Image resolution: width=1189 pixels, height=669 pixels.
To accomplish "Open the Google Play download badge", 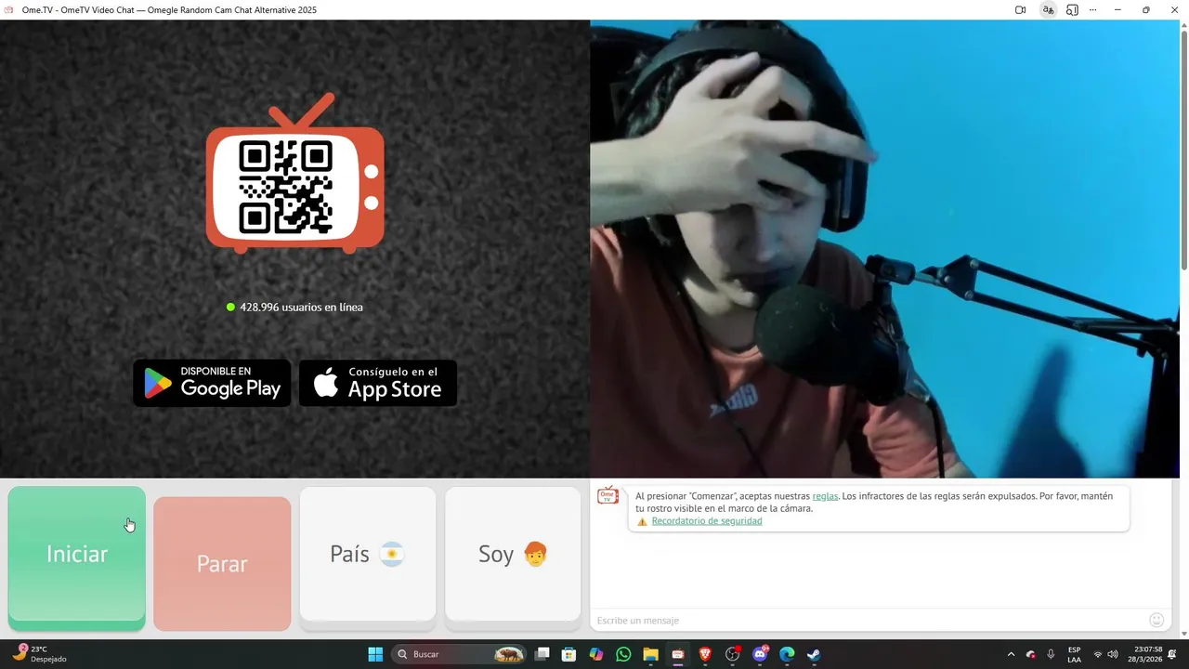I will pos(212,383).
